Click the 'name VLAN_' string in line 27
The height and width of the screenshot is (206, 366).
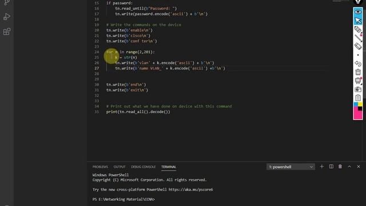(x=150, y=68)
